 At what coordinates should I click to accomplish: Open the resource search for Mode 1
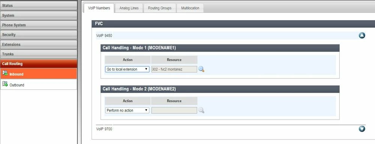[x=201, y=69]
